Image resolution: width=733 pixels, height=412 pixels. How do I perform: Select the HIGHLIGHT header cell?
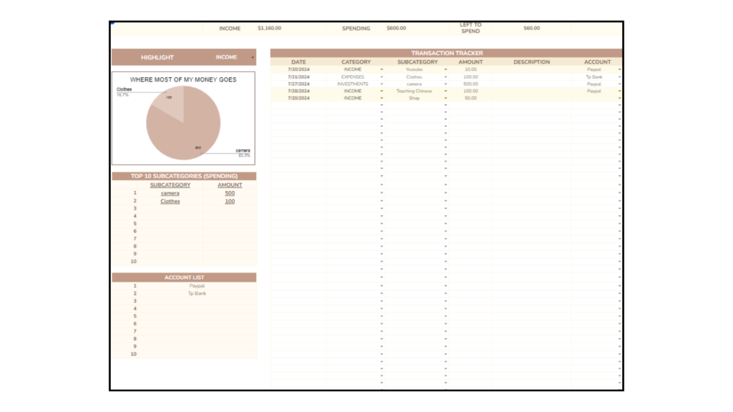click(157, 57)
